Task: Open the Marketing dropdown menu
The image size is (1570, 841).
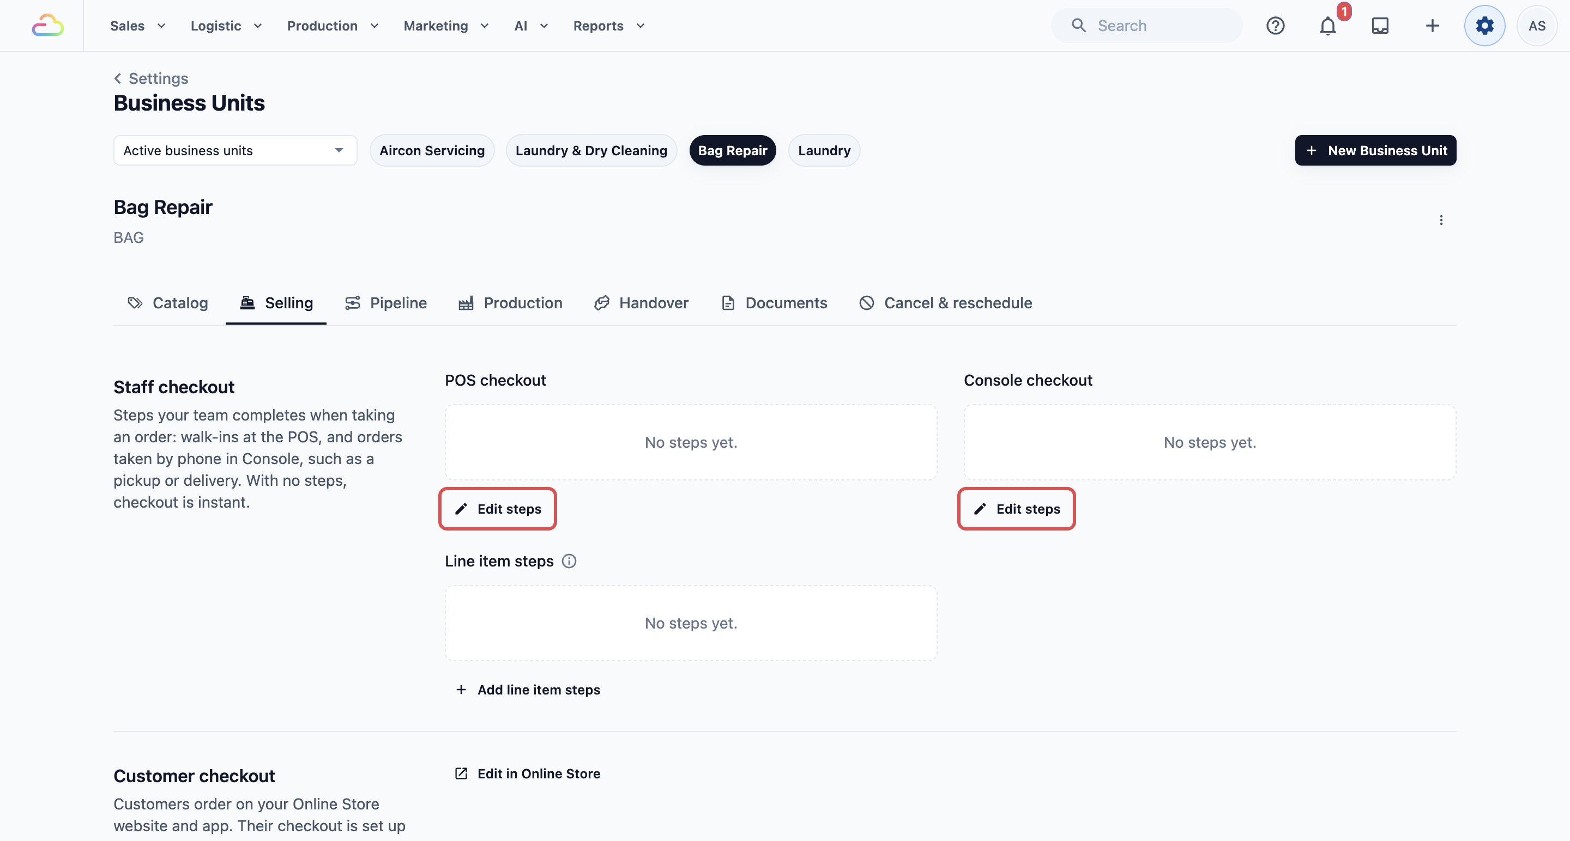Action: (x=446, y=26)
